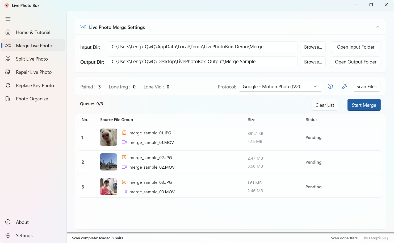Click the video icon beside merge_sample_03.MOV
Screen dimensions: 394x243
pos(124,191)
